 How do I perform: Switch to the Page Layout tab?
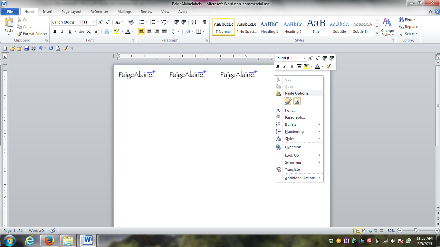(71, 12)
